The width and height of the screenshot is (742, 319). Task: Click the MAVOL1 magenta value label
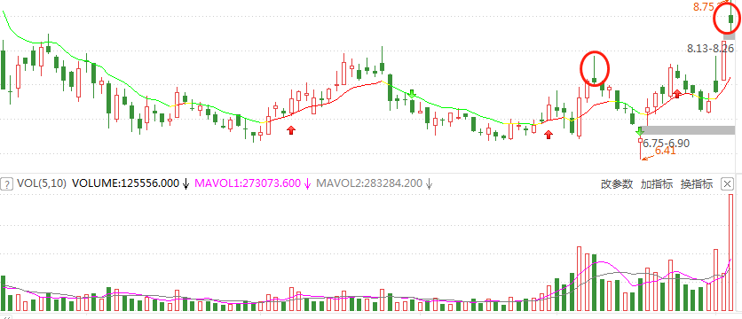click(x=248, y=183)
